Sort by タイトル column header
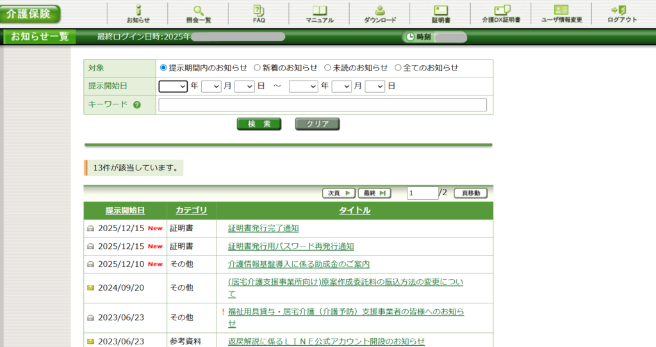 (x=354, y=210)
